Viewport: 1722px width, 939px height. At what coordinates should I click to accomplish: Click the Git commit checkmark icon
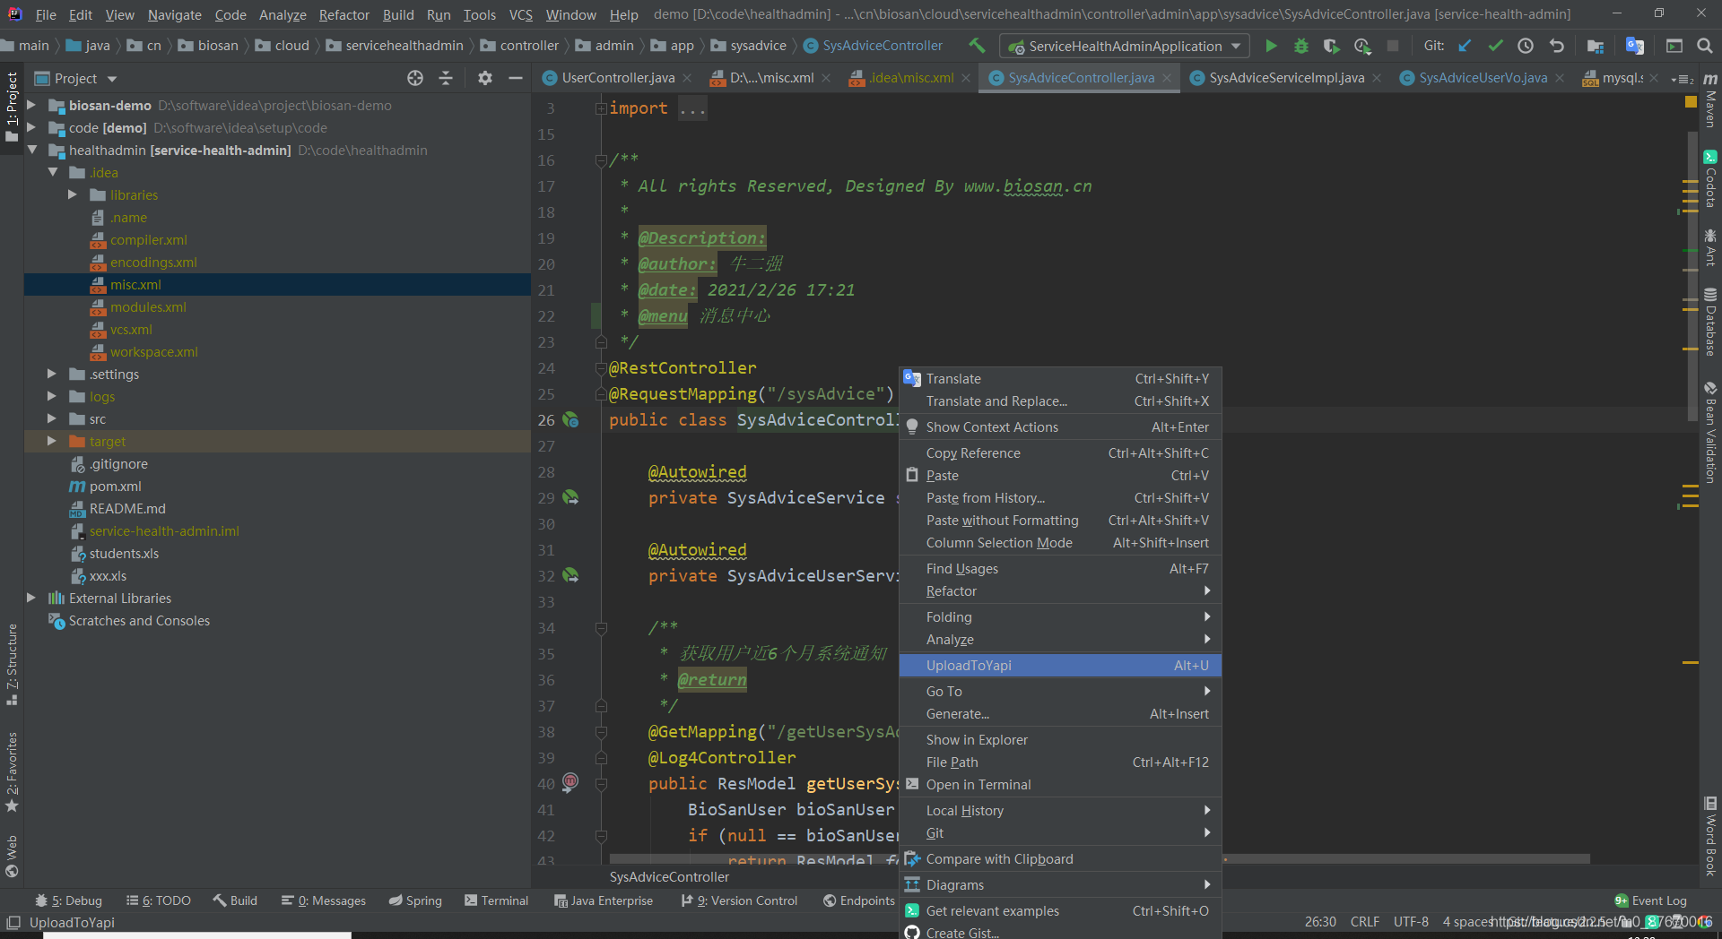coord(1495,46)
